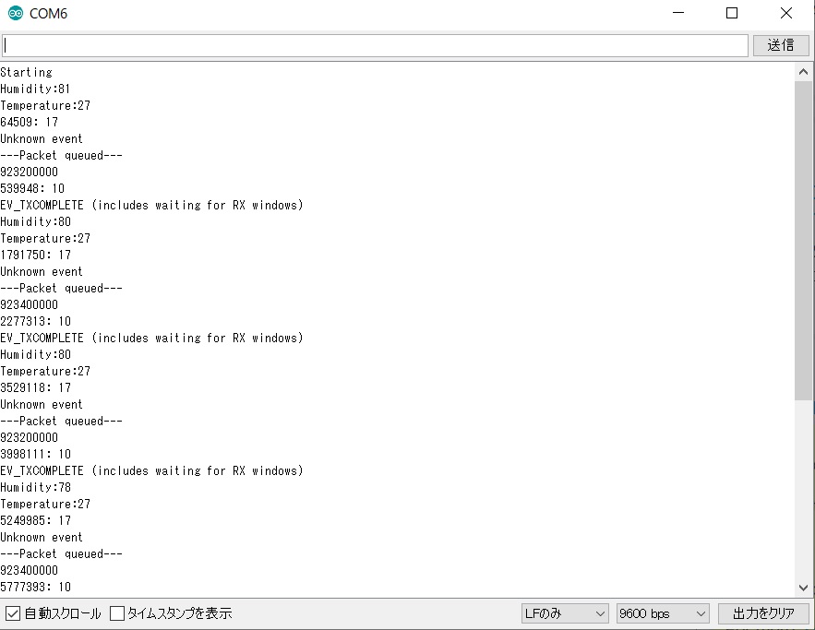Close the COM6 serial monitor window
The height and width of the screenshot is (630, 815).
pyautogui.click(x=786, y=13)
